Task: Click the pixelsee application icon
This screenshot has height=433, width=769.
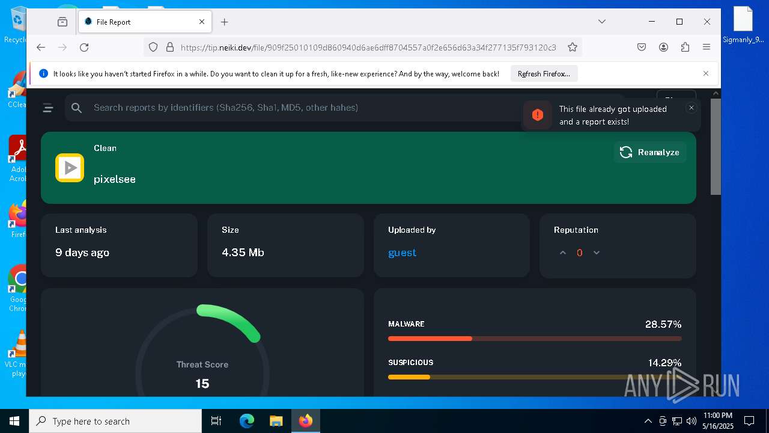Action: click(x=70, y=168)
